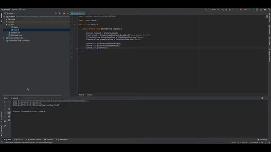Open the Event Log

[262, 140]
